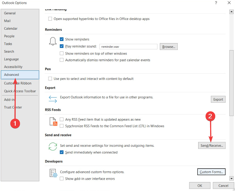235x191 pixels.
Task: Click the Send and receive section heading
Action: [x=58, y=135]
